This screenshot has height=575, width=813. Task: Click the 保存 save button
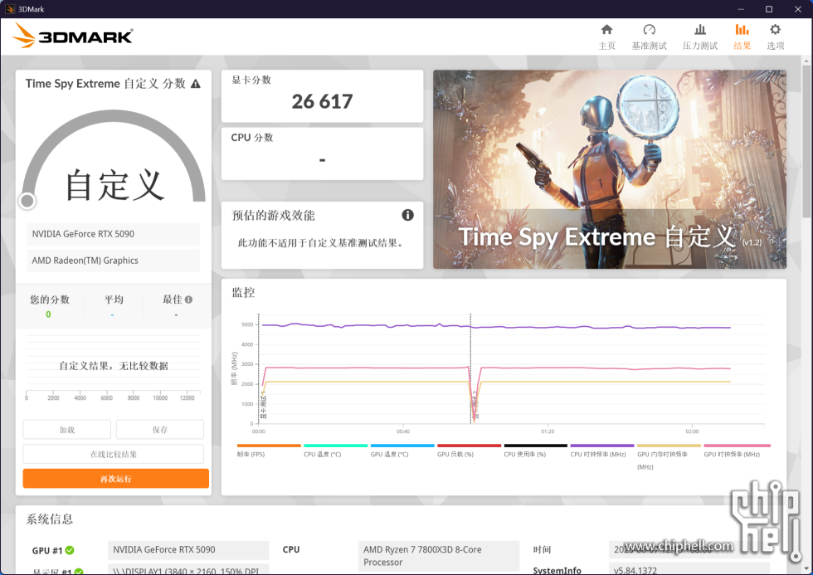[159, 429]
